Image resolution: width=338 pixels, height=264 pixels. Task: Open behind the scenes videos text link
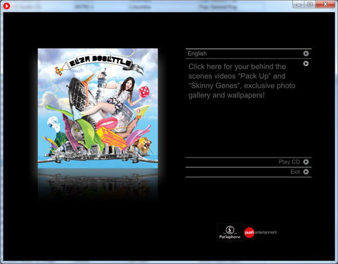point(242,80)
